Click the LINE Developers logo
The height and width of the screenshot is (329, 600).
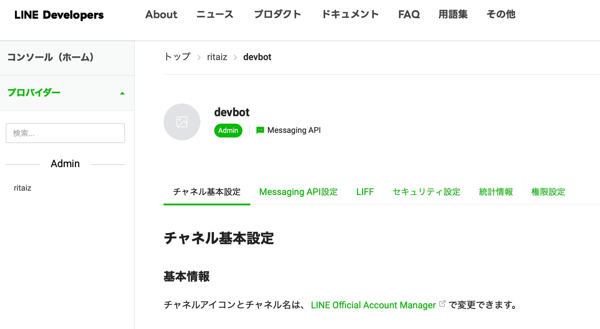pyautogui.click(x=59, y=15)
